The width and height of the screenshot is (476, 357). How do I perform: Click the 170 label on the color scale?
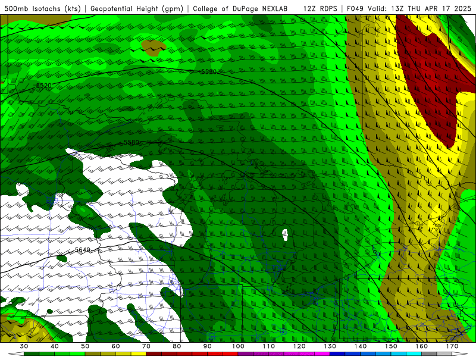pyautogui.click(x=452, y=346)
